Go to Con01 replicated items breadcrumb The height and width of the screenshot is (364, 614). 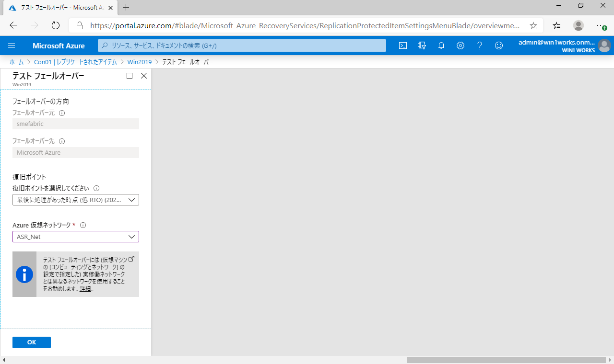tap(76, 62)
